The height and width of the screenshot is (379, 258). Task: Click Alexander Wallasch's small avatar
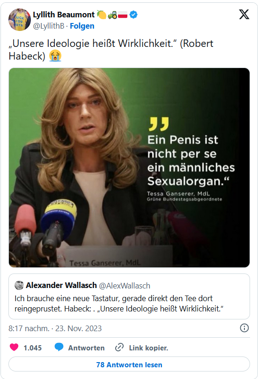click(19, 285)
